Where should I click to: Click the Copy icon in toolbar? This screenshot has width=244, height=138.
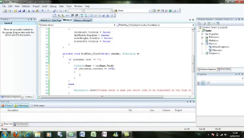coord(33,11)
